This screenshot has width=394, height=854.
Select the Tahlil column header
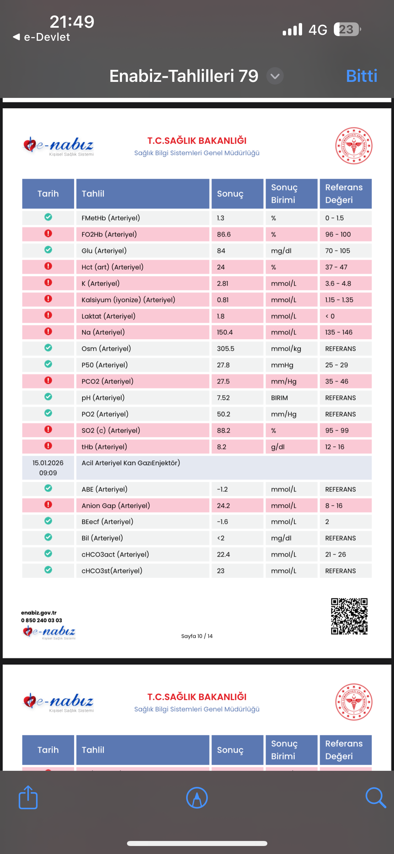pos(143,194)
